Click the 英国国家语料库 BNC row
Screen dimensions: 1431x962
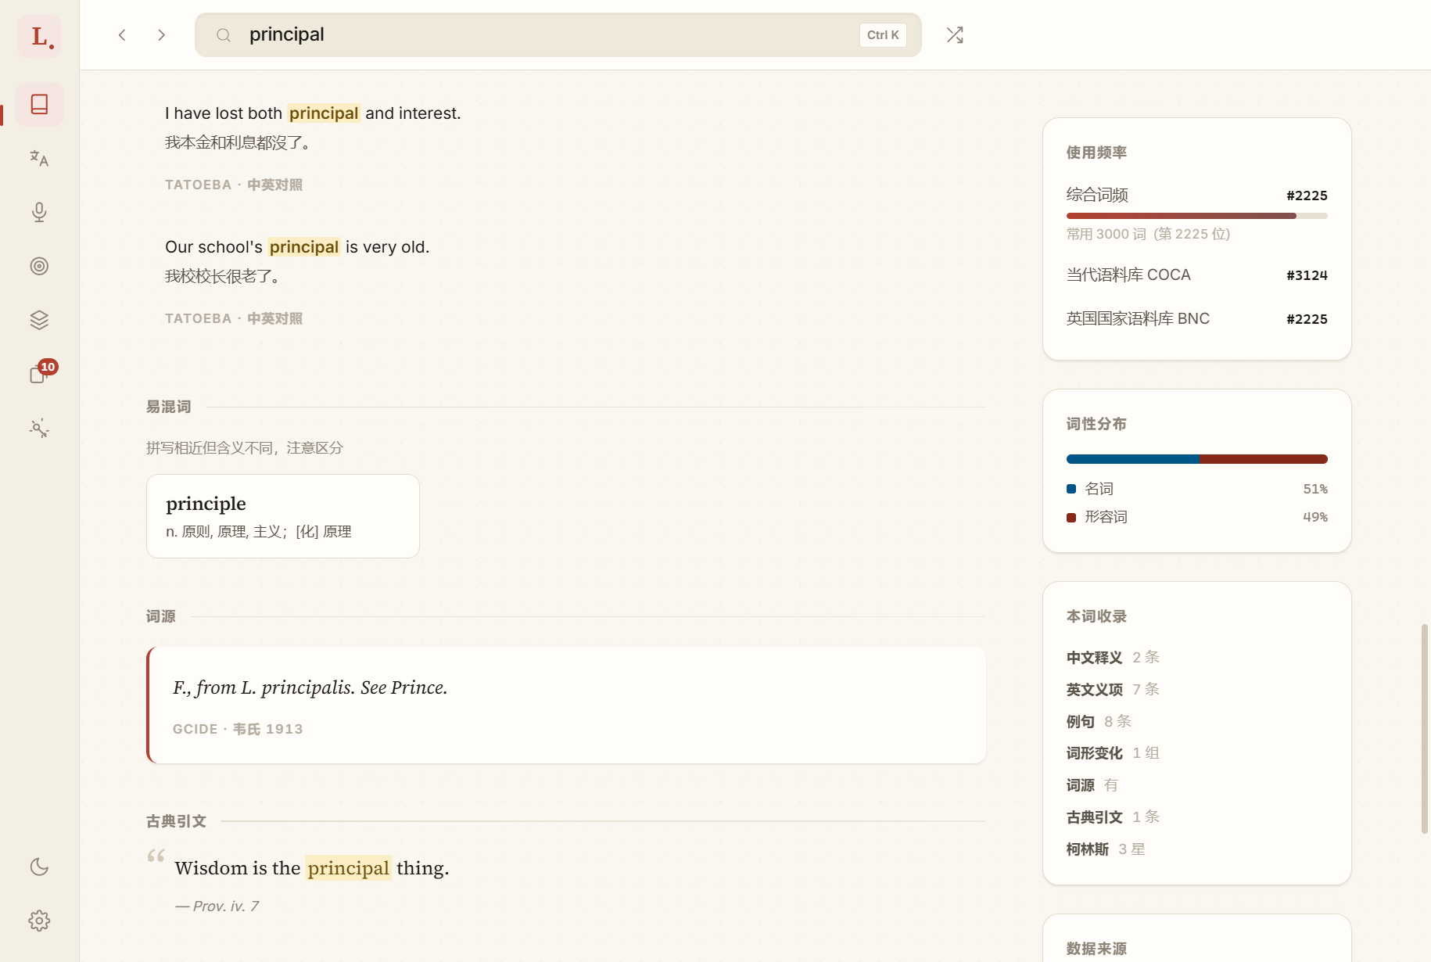coord(1197,319)
